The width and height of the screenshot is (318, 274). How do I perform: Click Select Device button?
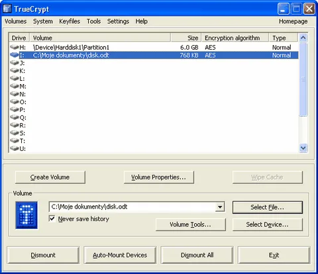tap(268, 224)
